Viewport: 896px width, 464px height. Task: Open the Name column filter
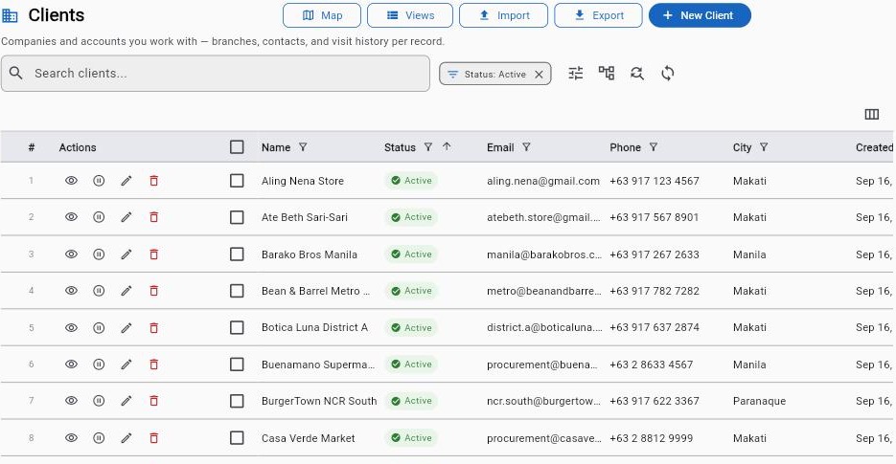(x=303, y=147)
